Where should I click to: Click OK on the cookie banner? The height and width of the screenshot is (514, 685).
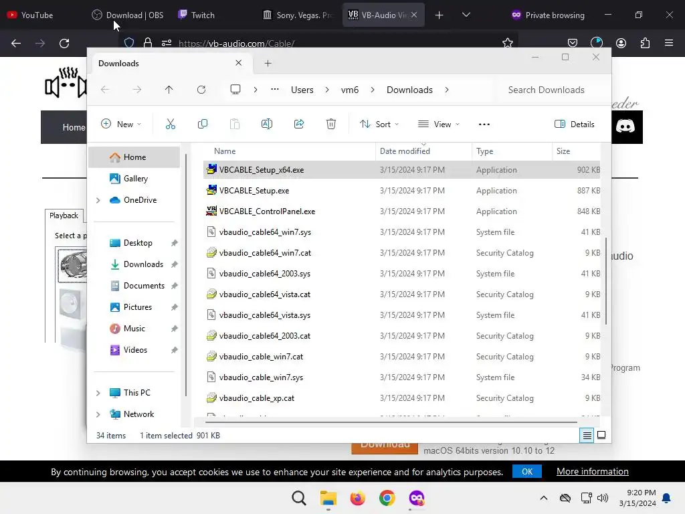(527, 472)
